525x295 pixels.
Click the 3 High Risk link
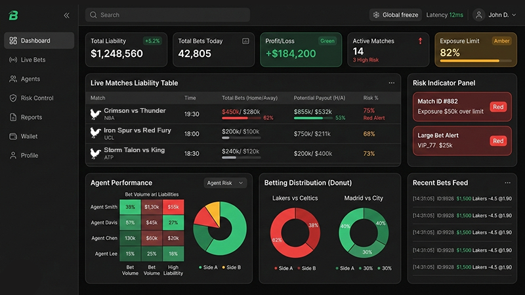click(366, 60)
